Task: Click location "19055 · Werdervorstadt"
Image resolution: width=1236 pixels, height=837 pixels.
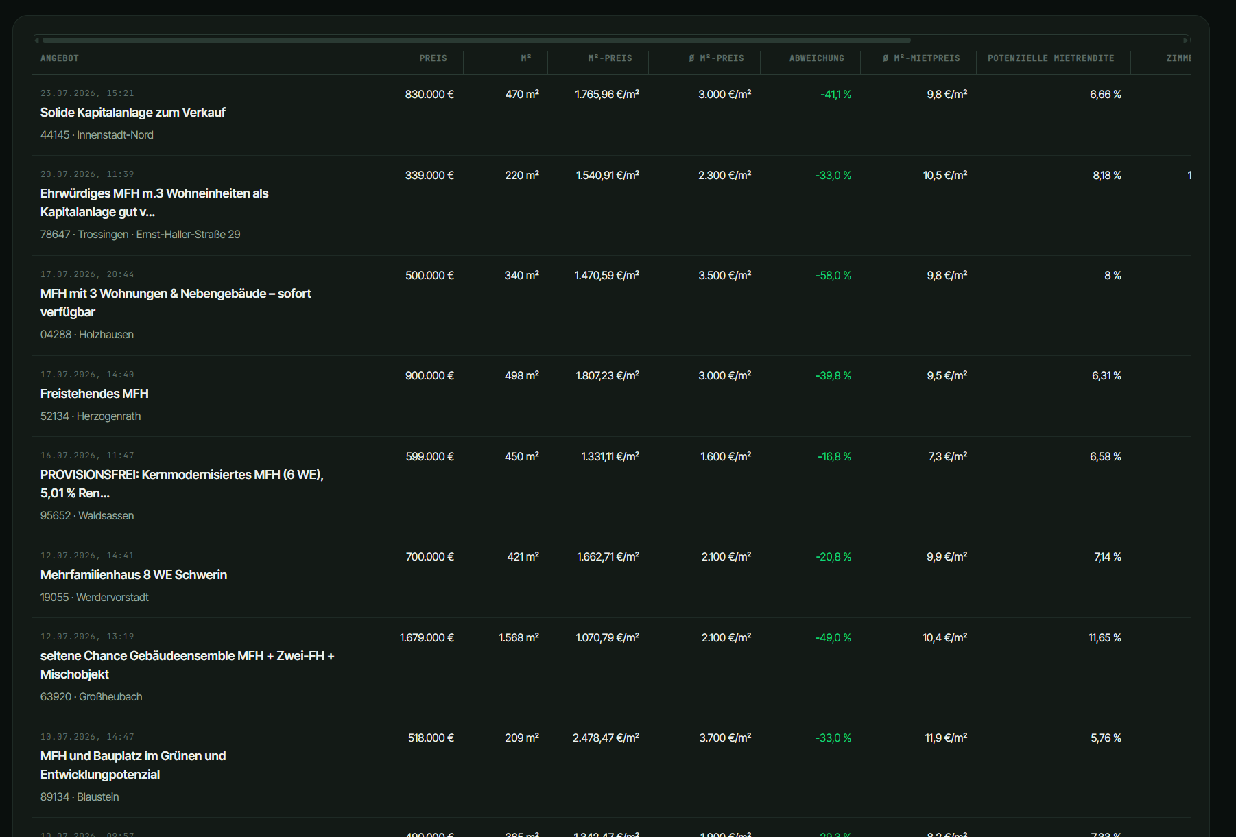Action: tap(95, 598)
